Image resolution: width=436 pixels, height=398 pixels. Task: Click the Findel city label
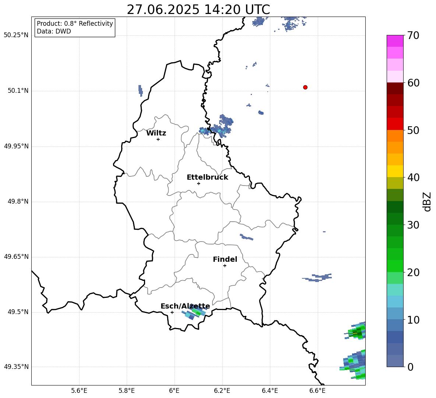(x=225, y=259)
